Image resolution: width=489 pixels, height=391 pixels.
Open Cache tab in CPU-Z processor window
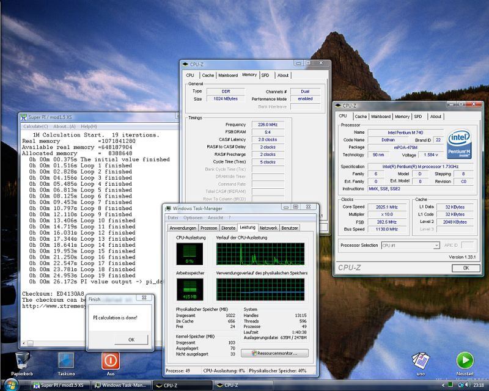coord(361,116)
